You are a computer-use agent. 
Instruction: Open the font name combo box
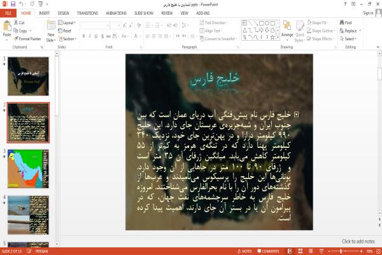(95, 25)
